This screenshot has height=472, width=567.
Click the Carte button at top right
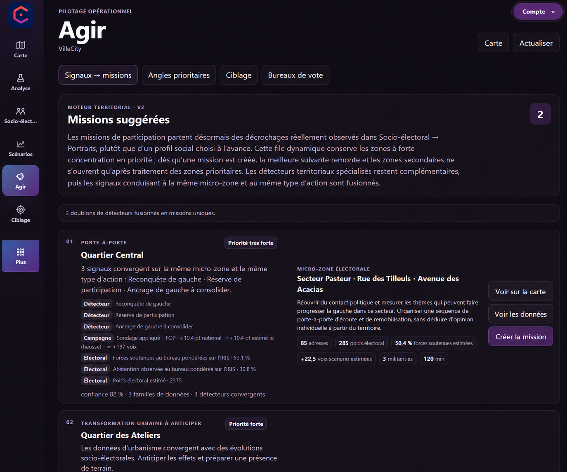tap(493, 43)
